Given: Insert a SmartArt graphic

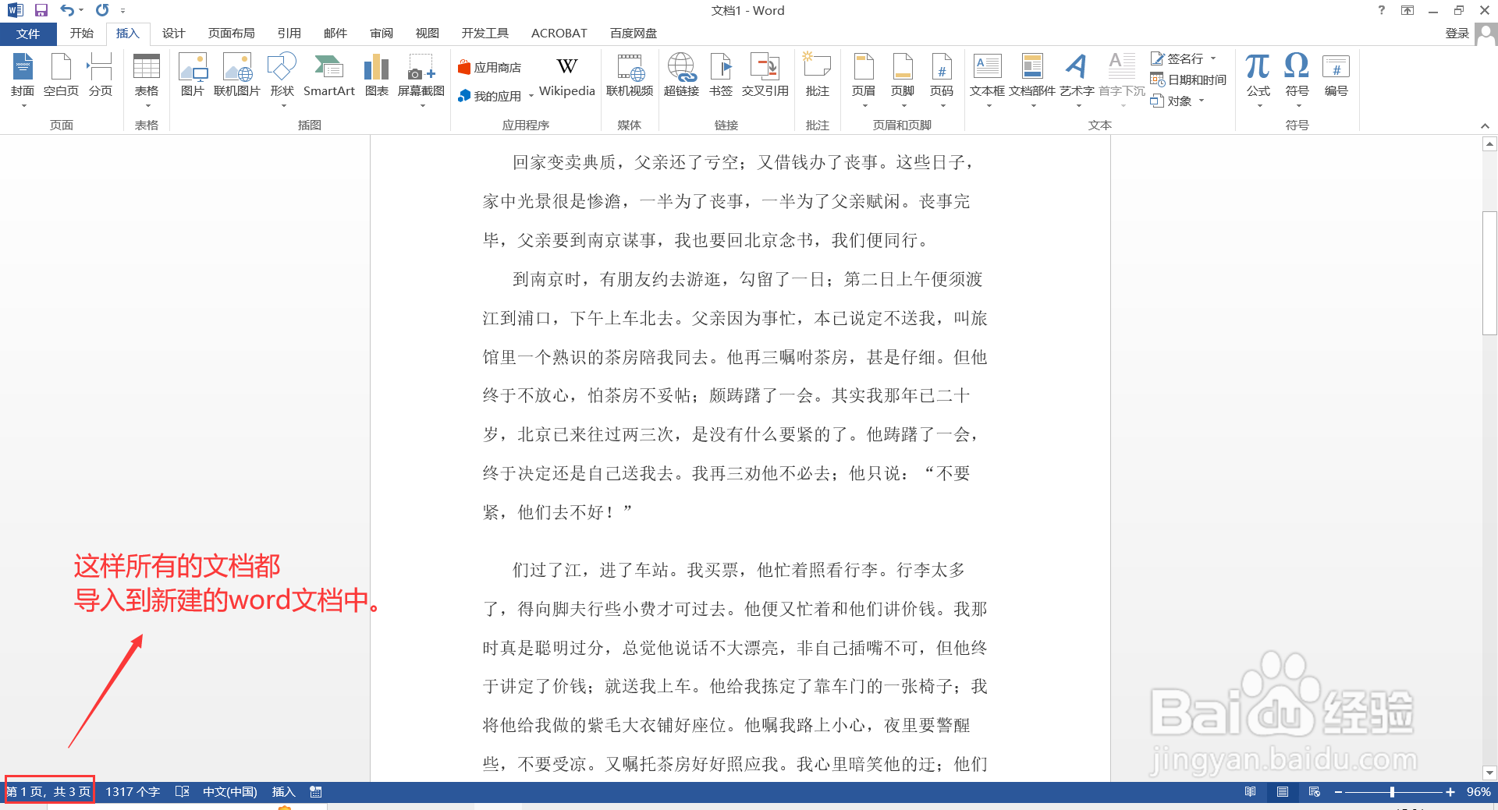Looking at the screenshot, I should click(328, 76).
